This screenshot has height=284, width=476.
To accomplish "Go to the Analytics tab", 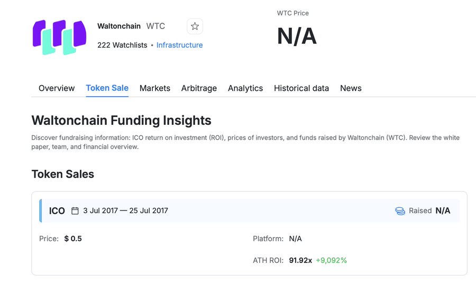I will pos(245,88).
